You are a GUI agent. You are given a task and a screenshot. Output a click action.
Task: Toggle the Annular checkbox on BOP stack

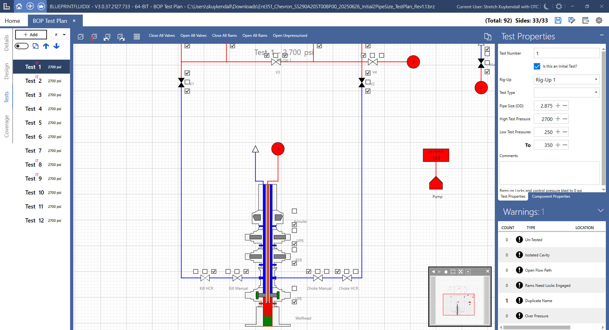[x=294, y=224]
